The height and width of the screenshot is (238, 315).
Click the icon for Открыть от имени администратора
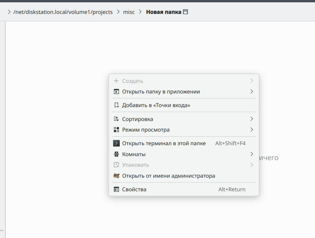point(116,176)
